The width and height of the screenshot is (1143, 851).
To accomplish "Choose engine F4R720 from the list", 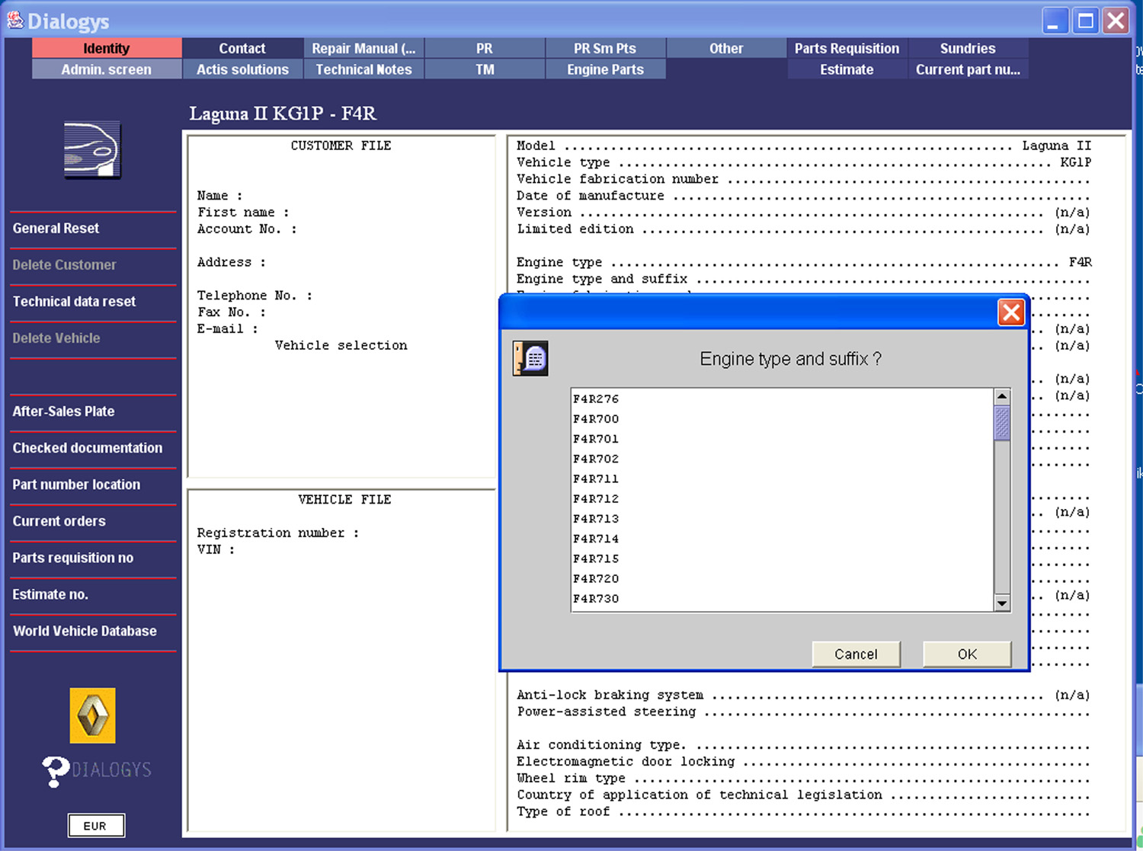I will (x=783, y=579).
